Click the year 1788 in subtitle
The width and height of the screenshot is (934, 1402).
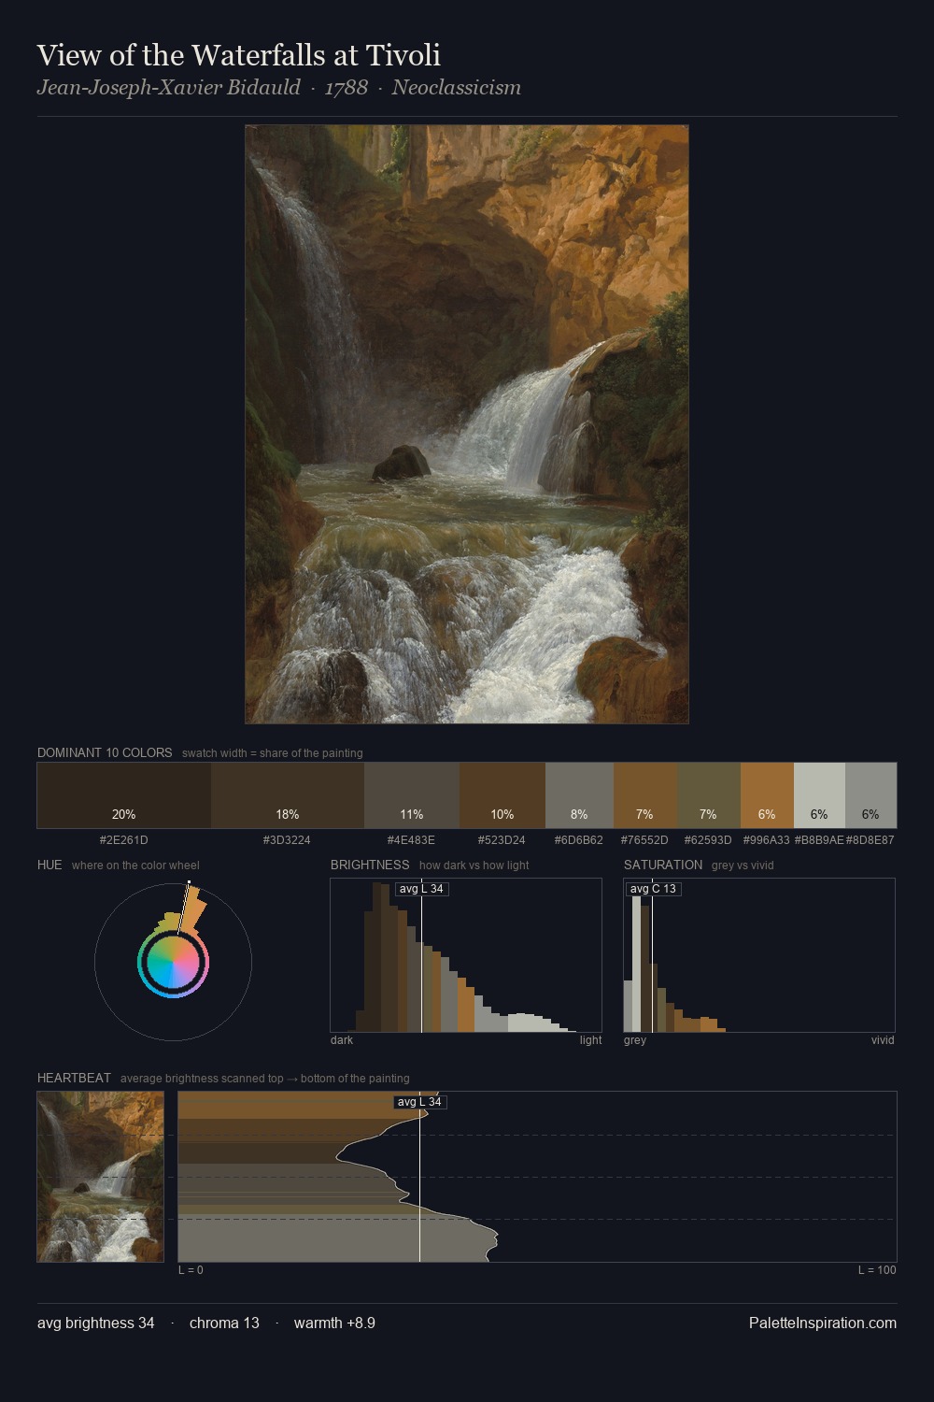(347, 88)
